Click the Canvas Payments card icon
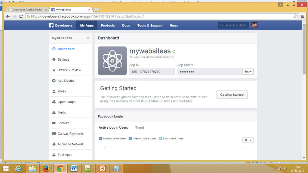 point(54,134)
